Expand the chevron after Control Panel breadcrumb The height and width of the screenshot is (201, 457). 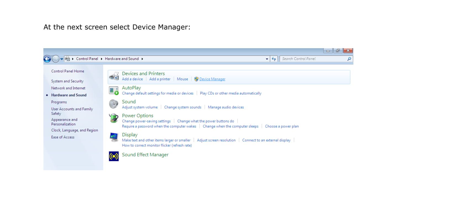pos(101,59)
